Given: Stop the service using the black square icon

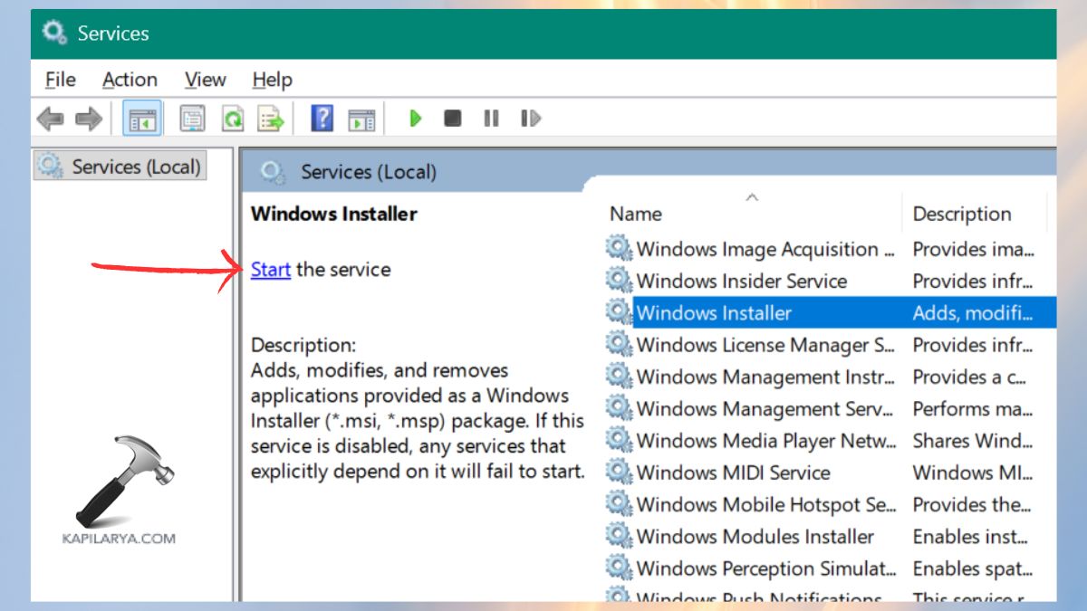Looking at the screenshot, I should pyautogui.click(x=452, y=118).
